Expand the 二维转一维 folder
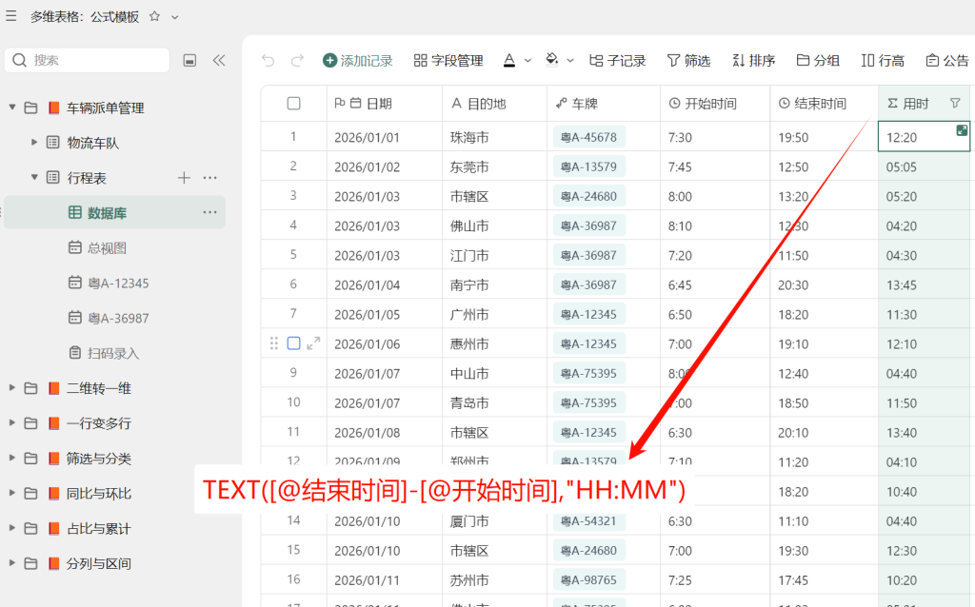 12,387
